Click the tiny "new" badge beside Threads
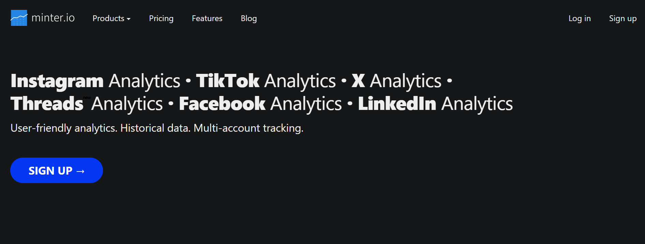 (87, 98)
